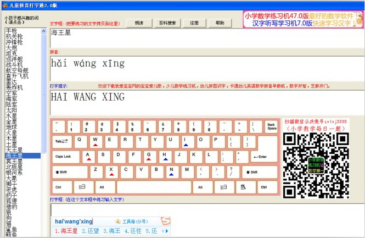Click into the 打字框 typing practice box

pos(207,210)
